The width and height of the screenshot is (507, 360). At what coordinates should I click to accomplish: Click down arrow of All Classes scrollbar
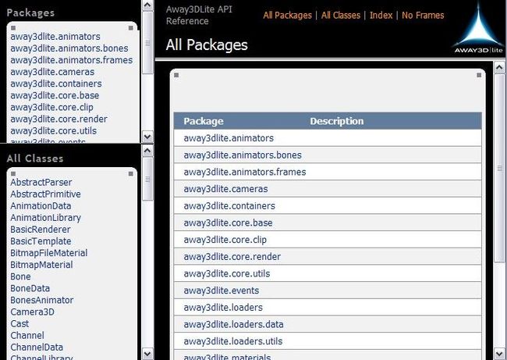click(x=147, y=354)
